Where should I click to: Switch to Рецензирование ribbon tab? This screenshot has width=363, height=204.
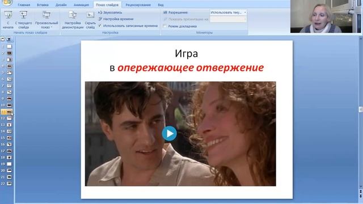(x=138, y=5)
